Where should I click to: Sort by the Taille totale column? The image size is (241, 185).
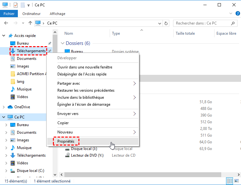click(185, 33)
